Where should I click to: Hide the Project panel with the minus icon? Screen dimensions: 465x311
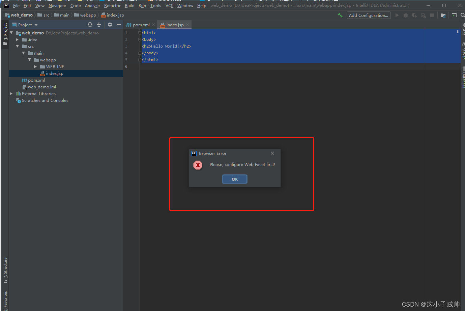point(119,25)
